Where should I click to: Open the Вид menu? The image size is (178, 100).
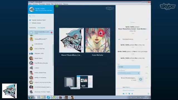coord(52,4)
